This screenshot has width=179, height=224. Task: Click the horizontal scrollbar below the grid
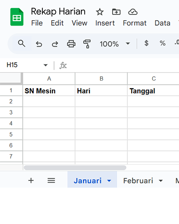click(x=75, y=168)
